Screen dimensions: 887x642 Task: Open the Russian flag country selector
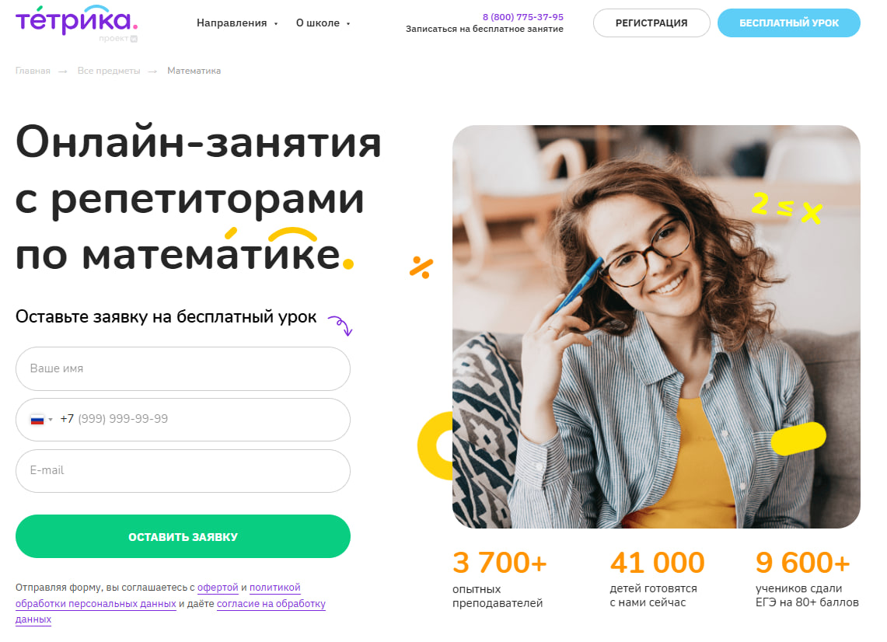pos(41,420)
